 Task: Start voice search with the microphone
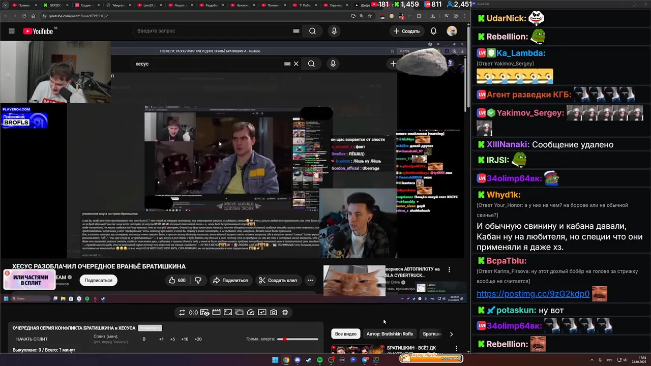pyautogui.click(x=334, y=31)
